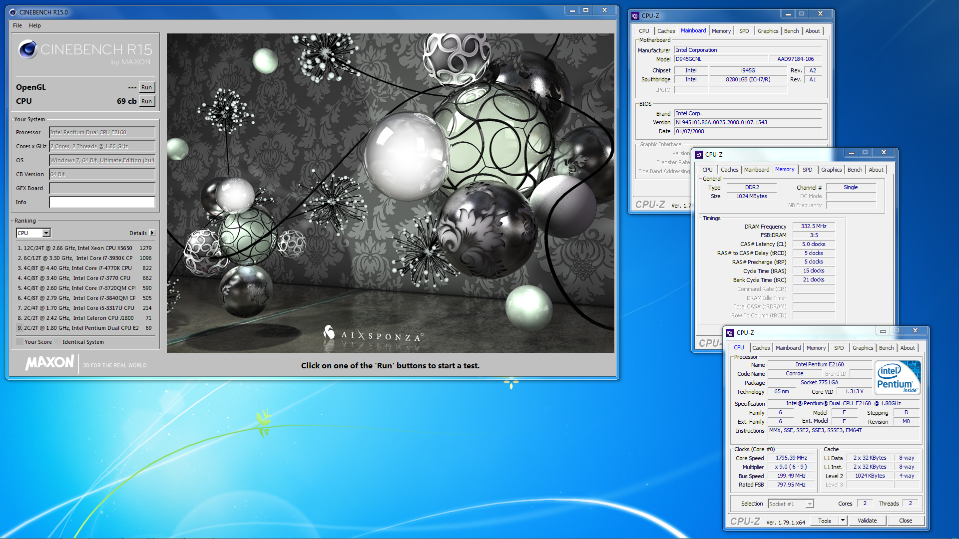Click the Cinebench R15 logo sphere
This screenshot has height=539, width=959.
coord(28,49)
